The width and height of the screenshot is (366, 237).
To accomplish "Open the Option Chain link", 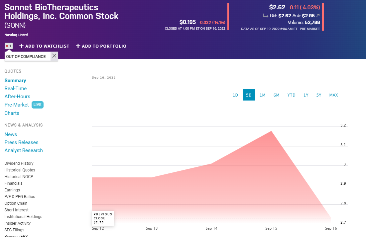I will (x=16, y=203).
